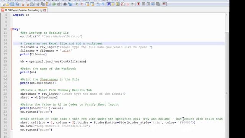The height and width of the screenshot is (138, 245).
Task: Select the XLSX Demo Boarder Formatting.py tab
Action: (x=23, y=10)
